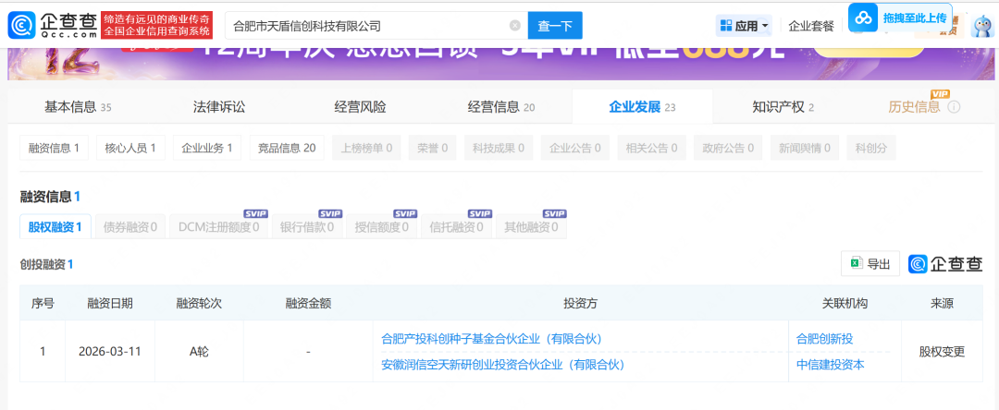Viewport: 999px width, 410px height.
Task: Click the 荣誉 0 sub-tab
Action: click(x=433, y=148)
